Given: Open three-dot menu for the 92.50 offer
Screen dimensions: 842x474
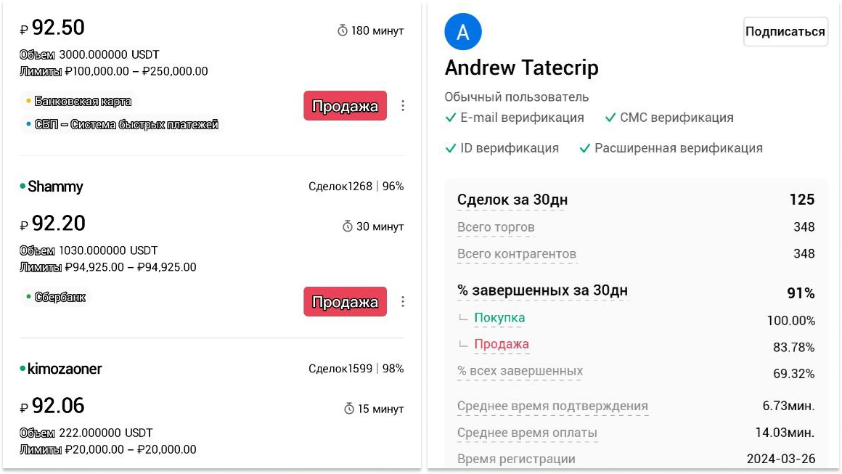Looking at the screenshot, I should pos(403,105).
